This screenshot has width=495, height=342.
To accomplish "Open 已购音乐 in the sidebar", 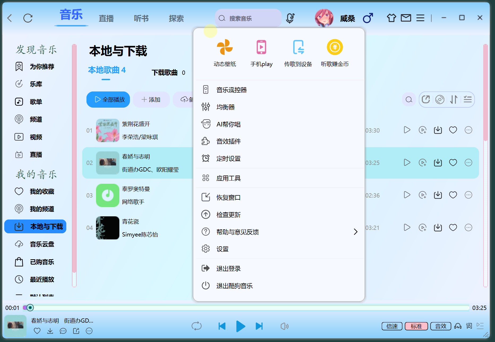I will coord(35,262).
